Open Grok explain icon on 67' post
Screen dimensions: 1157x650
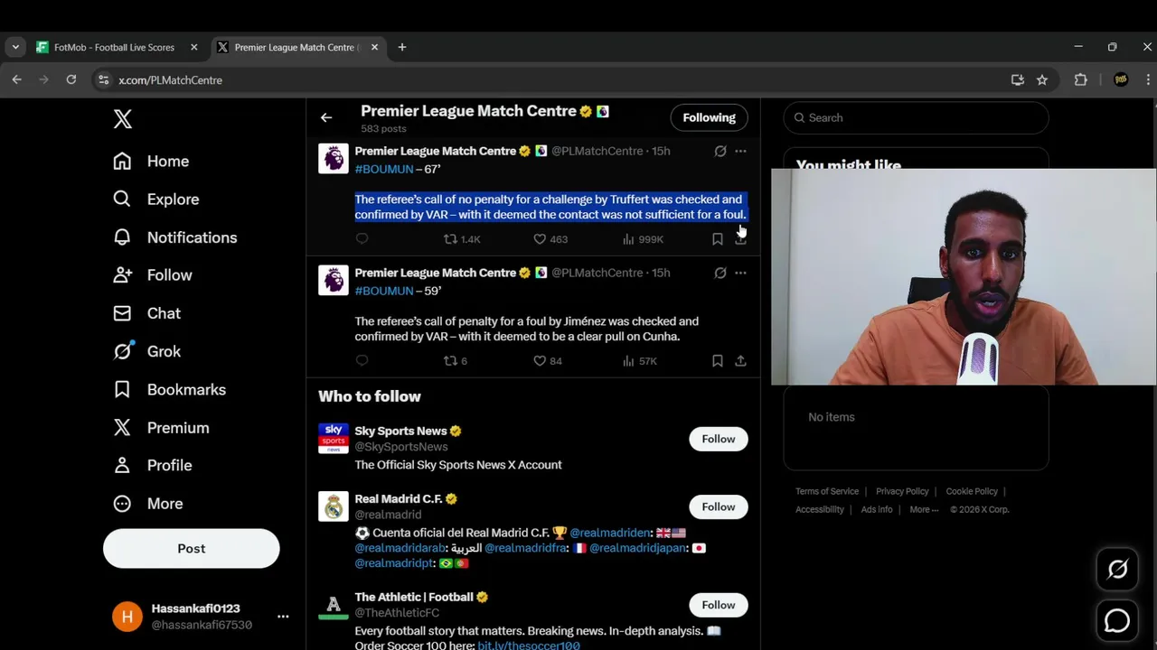pyautogui.click(x=720, y=151)
